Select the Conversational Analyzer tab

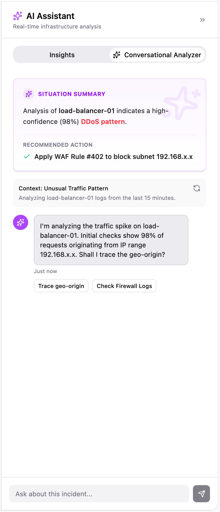pyautogui.click(x=157, y=55)
